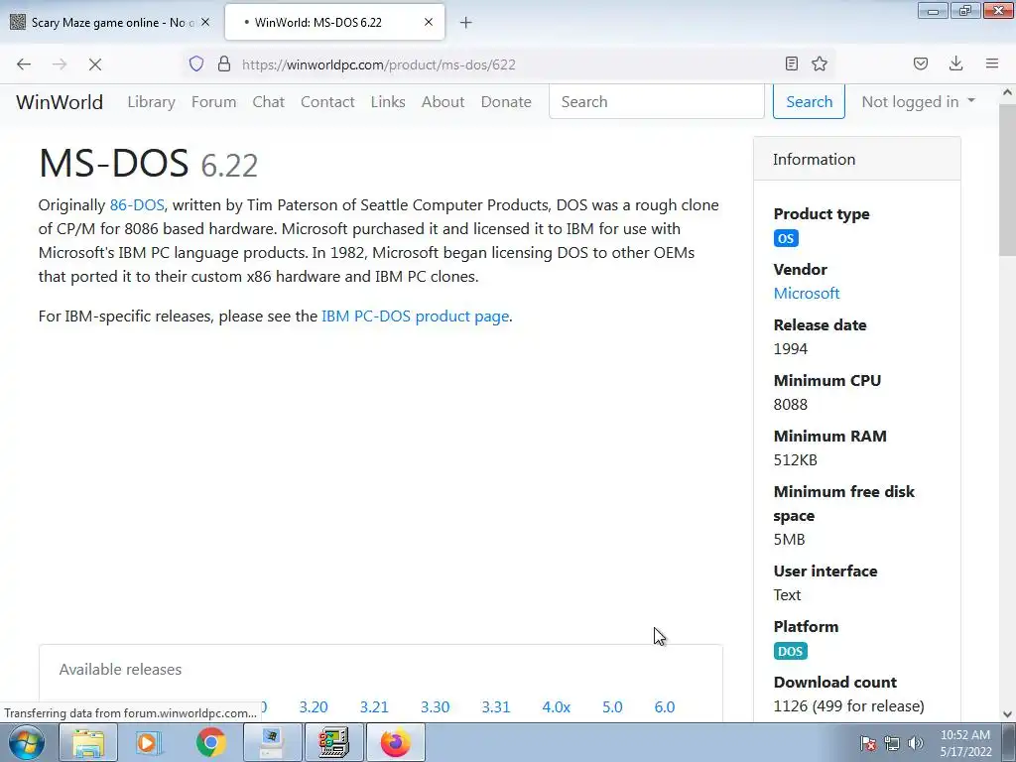Screen dimensions: 1016x762
Task: Open the Microsoft vendor link
Action: click(x=807, y=293)
